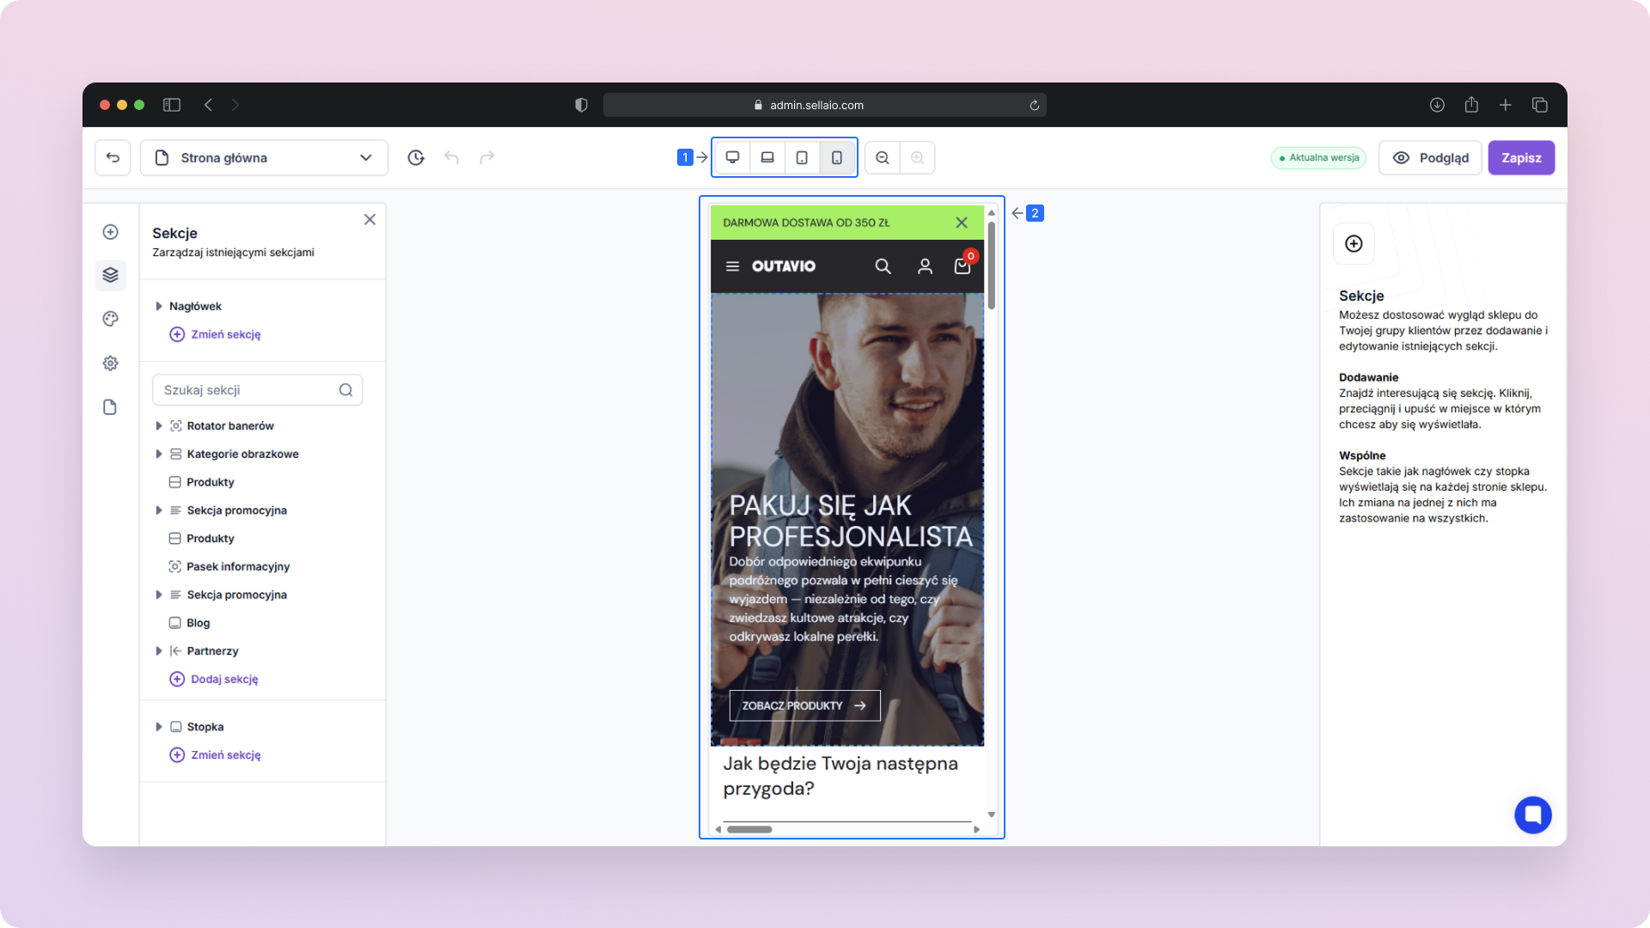Viewport: 1650px width, 928px height.
Task: Click the Zapisz save button
Action: 1521,157
